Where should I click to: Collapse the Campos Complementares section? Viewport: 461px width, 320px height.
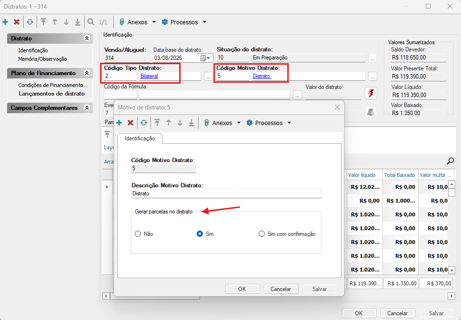coord(87,108)
